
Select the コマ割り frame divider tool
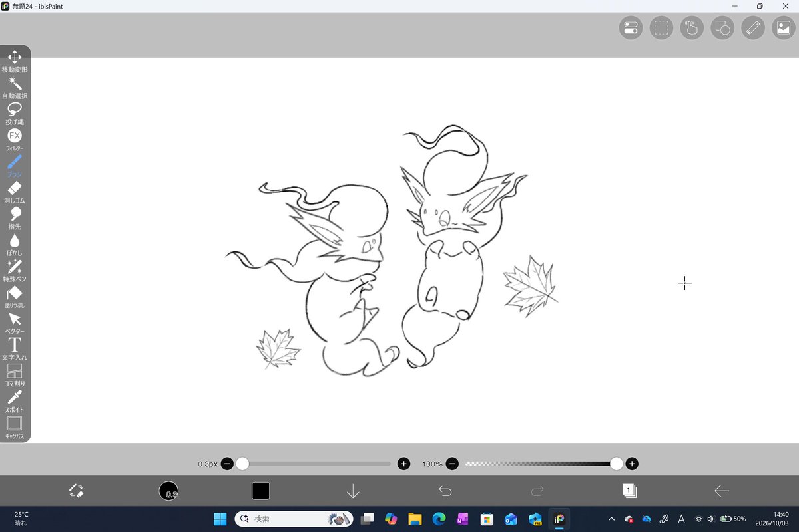(x=15, y=375)
